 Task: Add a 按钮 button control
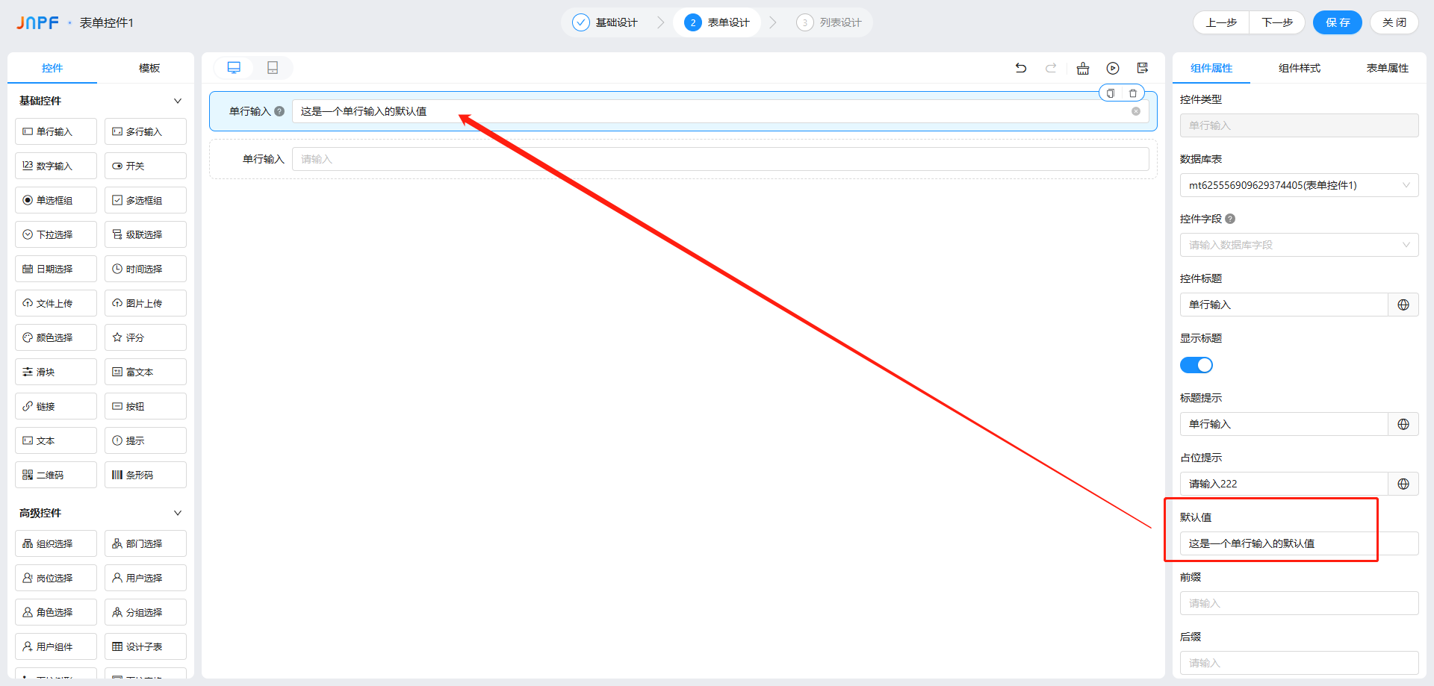(x=146, y=406)
